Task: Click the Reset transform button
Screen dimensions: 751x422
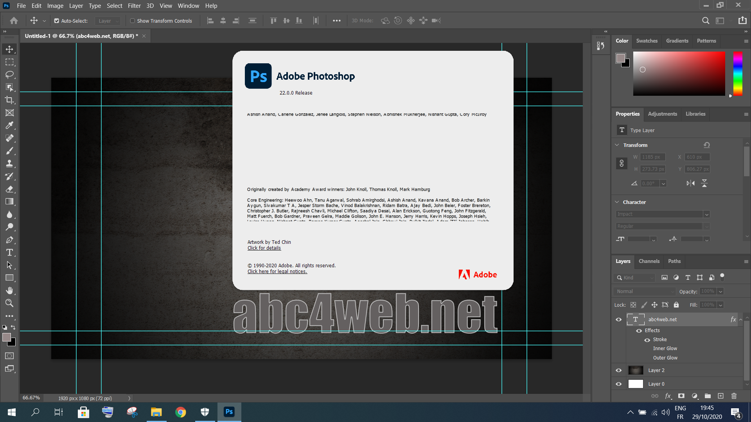Action: 706,145
